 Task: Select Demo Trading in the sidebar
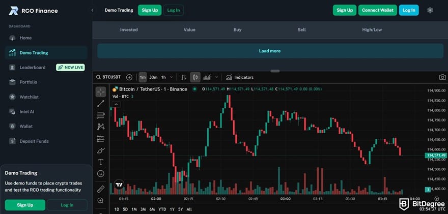point(46,53)
